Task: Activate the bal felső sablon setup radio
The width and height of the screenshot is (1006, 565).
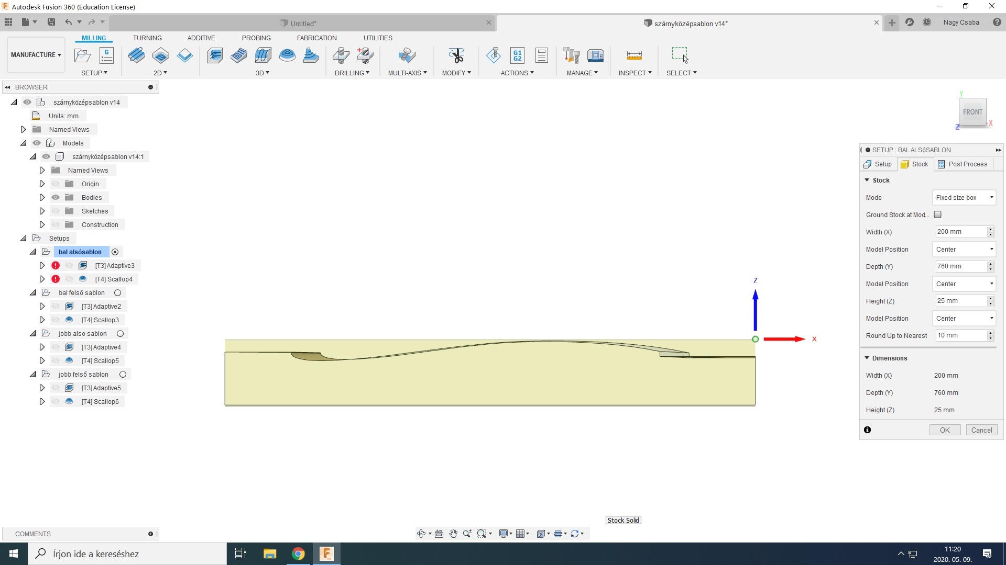Action: click(117, 293)
